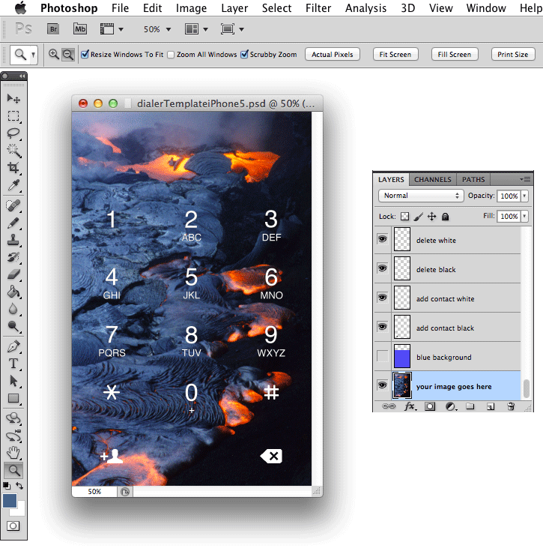543x560 pixels.
Task: Open the 50% zoom level dropdown
Action: (x=169, y=29)
